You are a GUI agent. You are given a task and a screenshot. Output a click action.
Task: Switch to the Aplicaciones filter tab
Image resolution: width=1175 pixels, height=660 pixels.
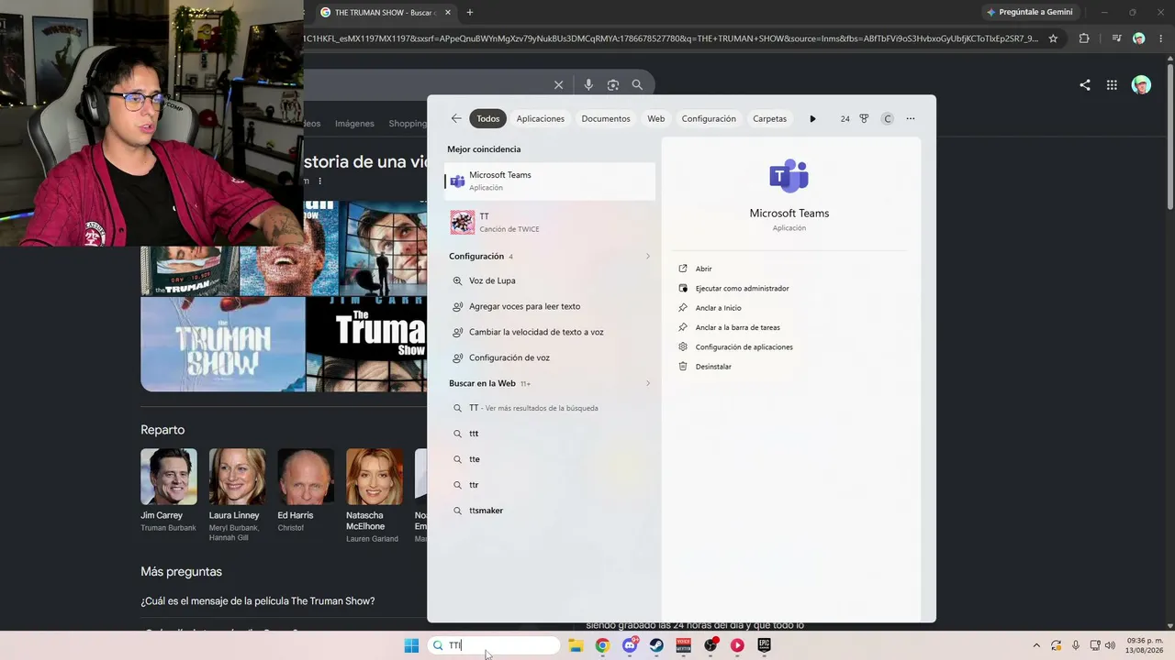[541, 118]
